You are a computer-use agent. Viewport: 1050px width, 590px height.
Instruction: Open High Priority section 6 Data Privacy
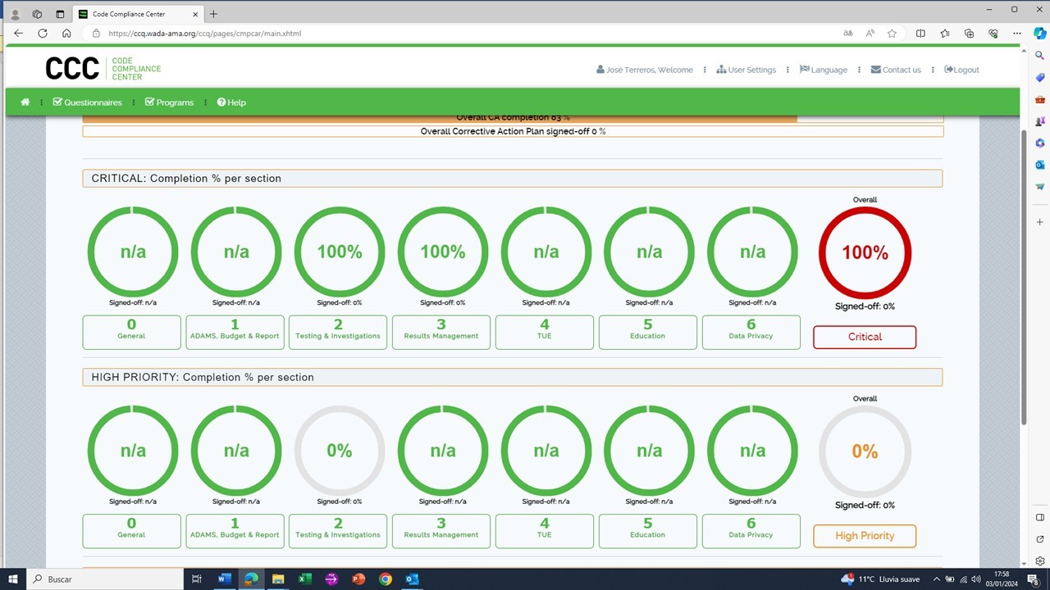(751, 531)
